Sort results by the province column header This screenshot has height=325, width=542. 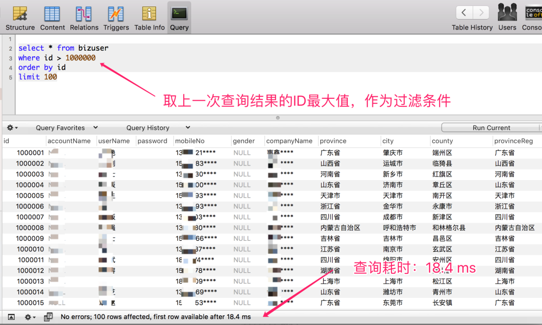point(333,141)
